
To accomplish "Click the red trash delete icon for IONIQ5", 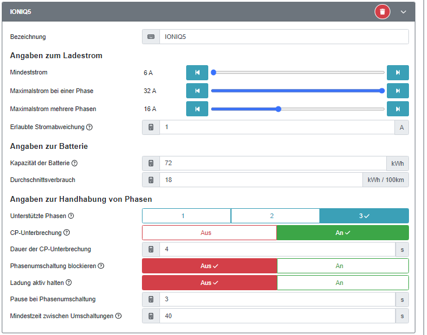I will (382, 12).
